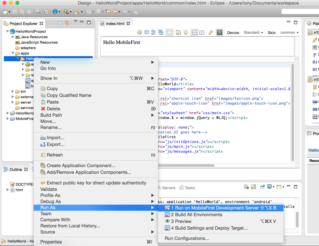Open the Team submenu

click(96, 214)
